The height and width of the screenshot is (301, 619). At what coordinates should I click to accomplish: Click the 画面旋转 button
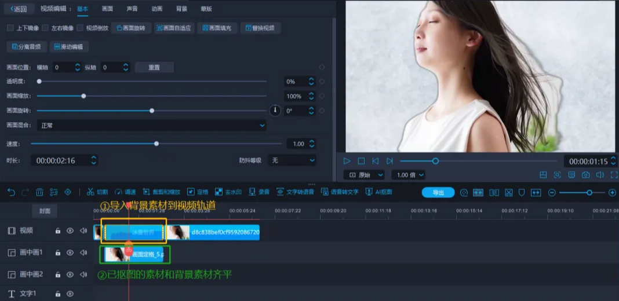(131, 28)
